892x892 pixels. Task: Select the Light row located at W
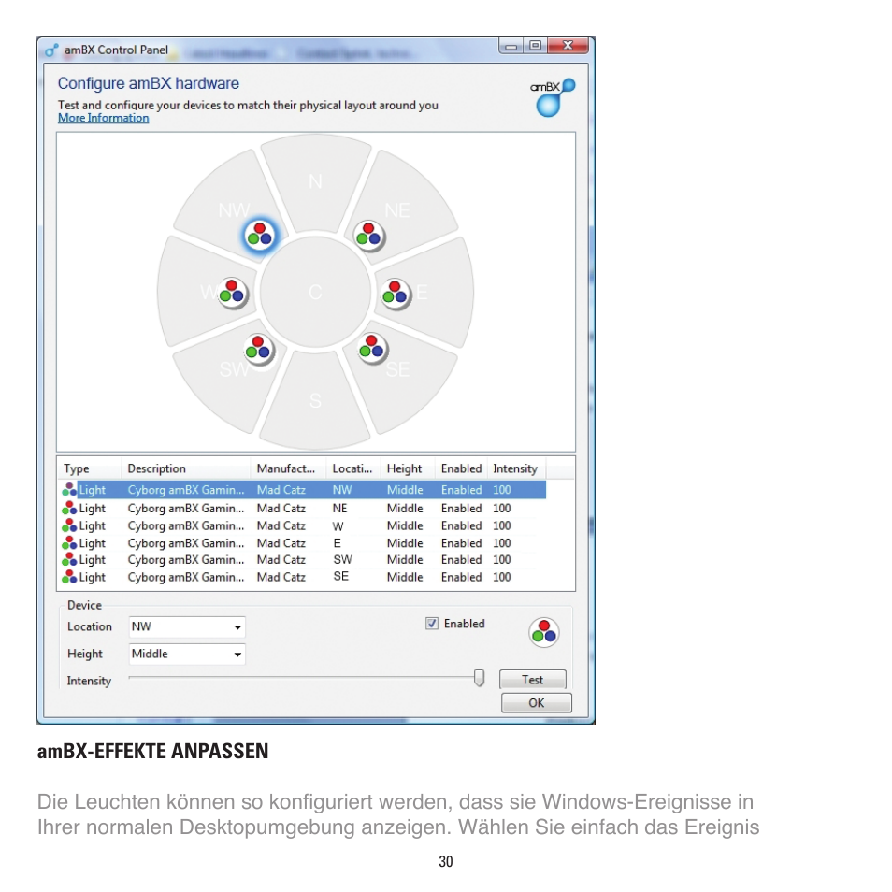click(304, 525)
